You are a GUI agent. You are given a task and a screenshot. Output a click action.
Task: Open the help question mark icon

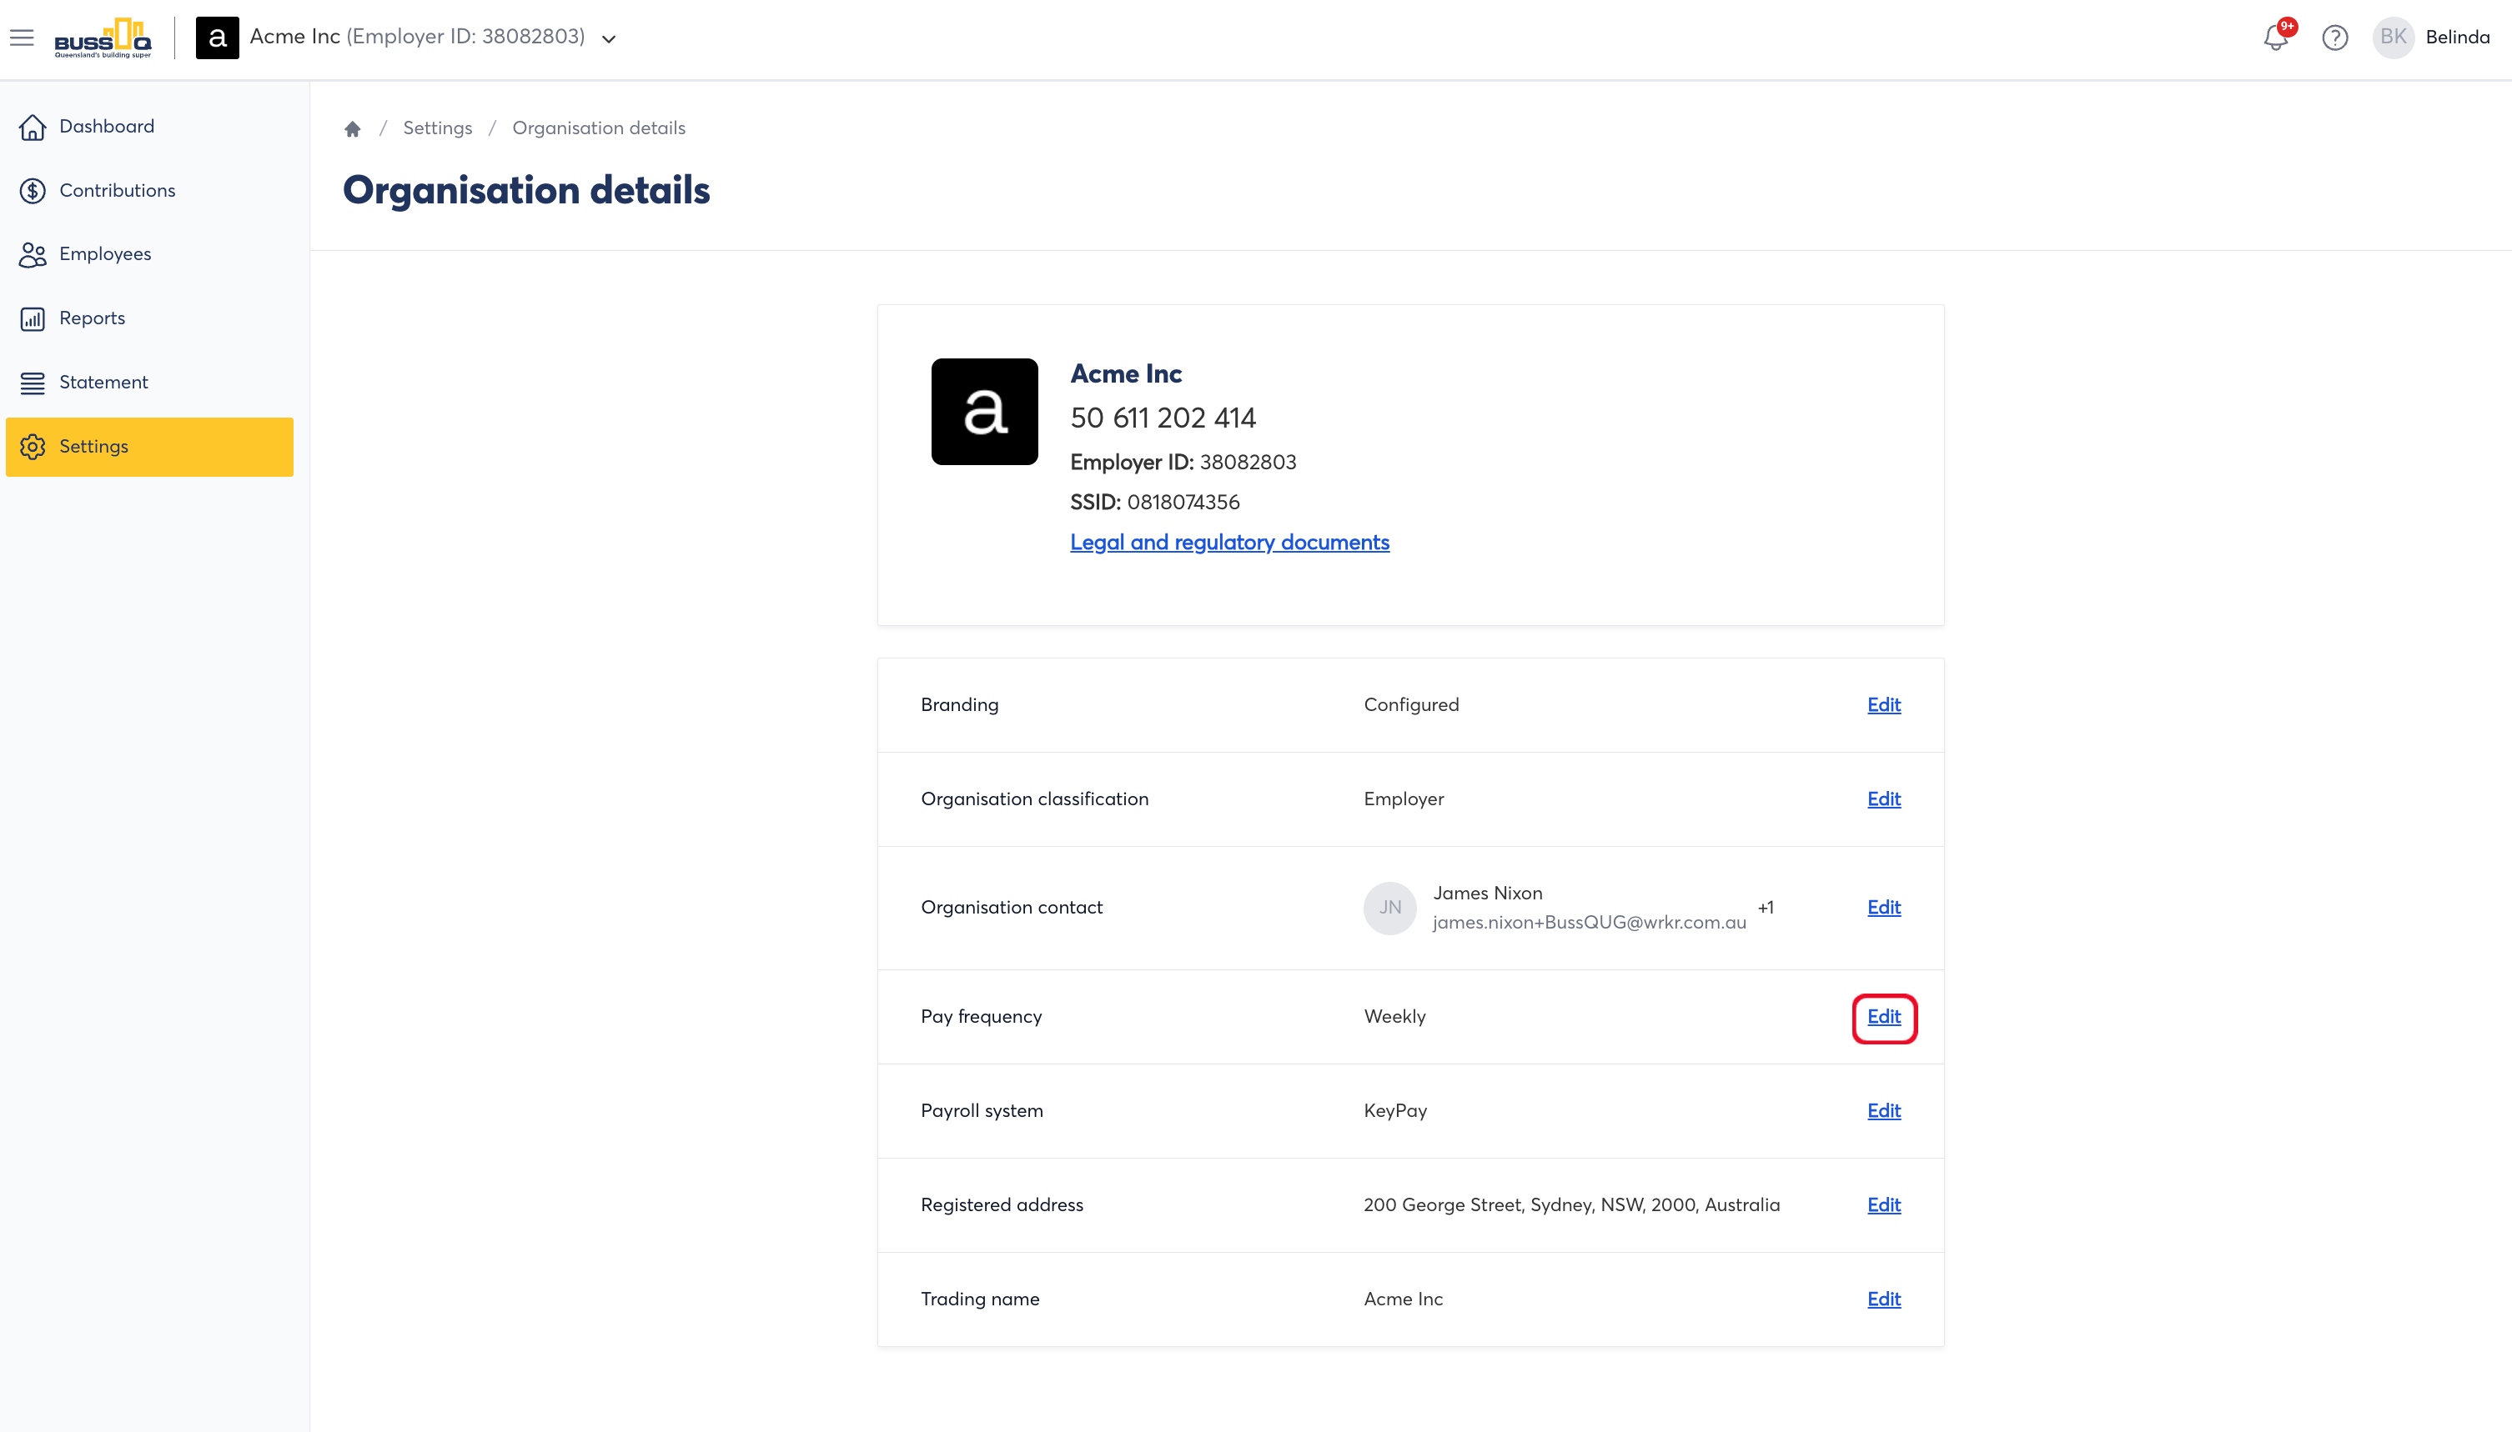click(2335, 38)
